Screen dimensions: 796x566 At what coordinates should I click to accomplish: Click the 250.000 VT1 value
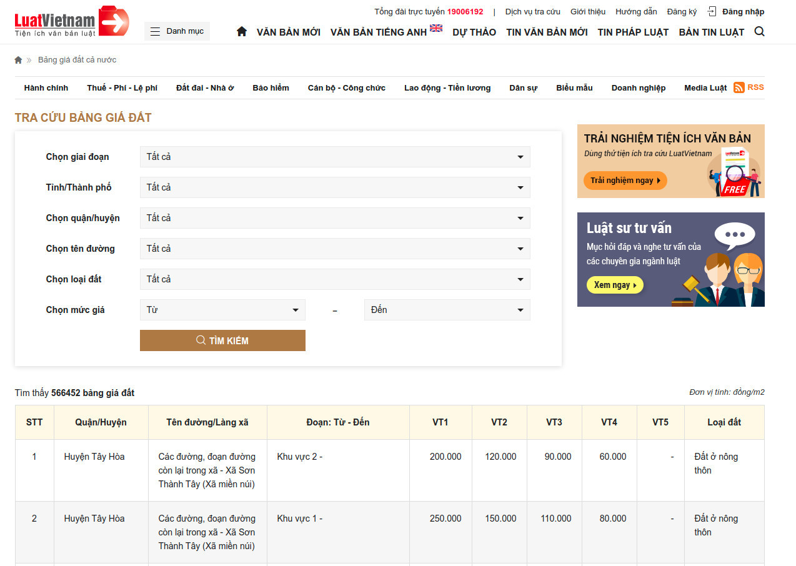click(x=445, y=519)
